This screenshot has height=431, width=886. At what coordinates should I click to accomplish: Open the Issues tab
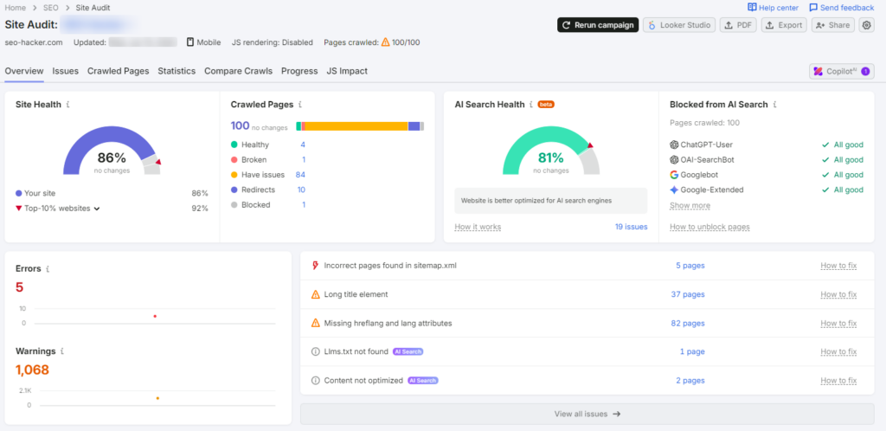[x=66, y=71]
